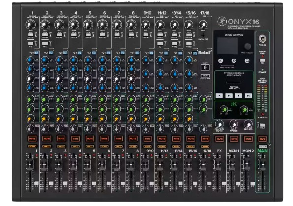293x206 pixels.
Task: Tap the Studio Command display screen
Action: click(228, 46)
